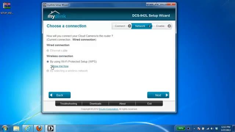Click the mydlink Setup Wizard title bar icon

45,5
